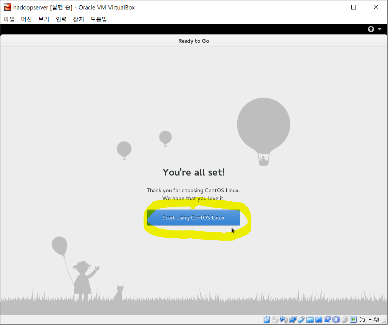Click the Ctrl + Alt host key label
The image size is (388, 325).
[369, 320]
